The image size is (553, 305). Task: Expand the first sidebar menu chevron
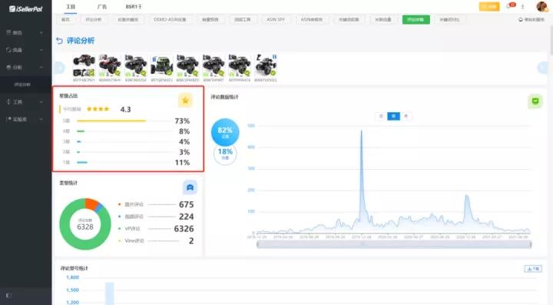(41, 33)
